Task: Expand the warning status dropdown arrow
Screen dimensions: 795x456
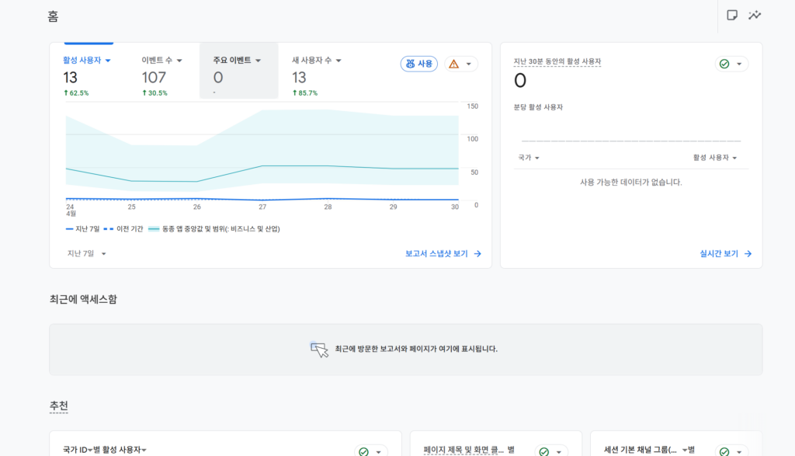Action: pos(468,64)
